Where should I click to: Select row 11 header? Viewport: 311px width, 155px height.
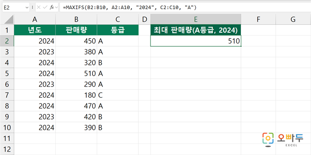(x=7, y=138)
